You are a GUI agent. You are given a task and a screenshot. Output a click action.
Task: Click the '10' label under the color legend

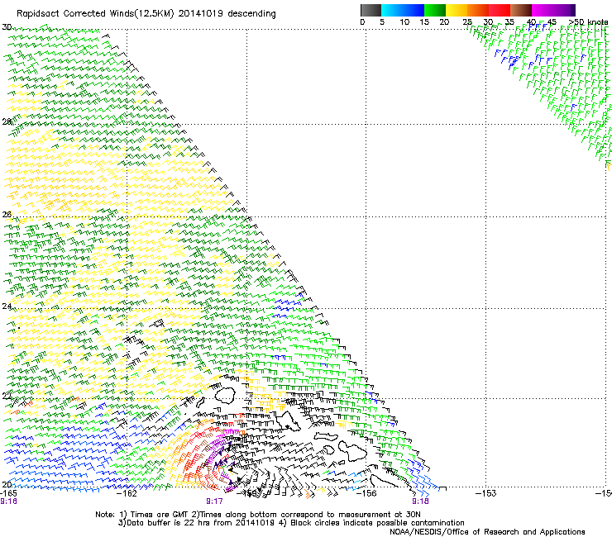tap(404, 22)
